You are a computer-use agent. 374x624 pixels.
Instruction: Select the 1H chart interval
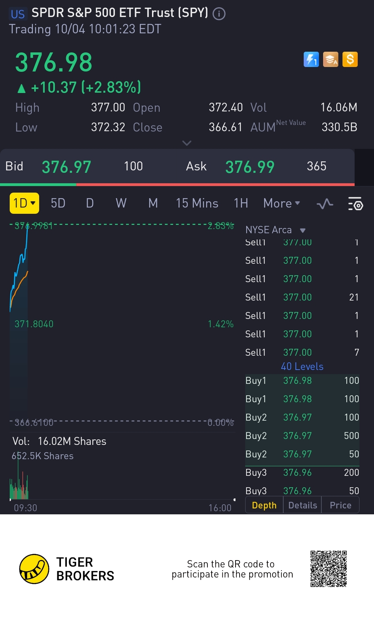click(x=241, y=203)
